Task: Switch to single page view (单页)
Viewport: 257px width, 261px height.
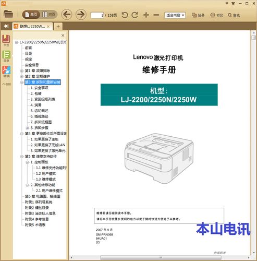Action: tap(31, 15)
